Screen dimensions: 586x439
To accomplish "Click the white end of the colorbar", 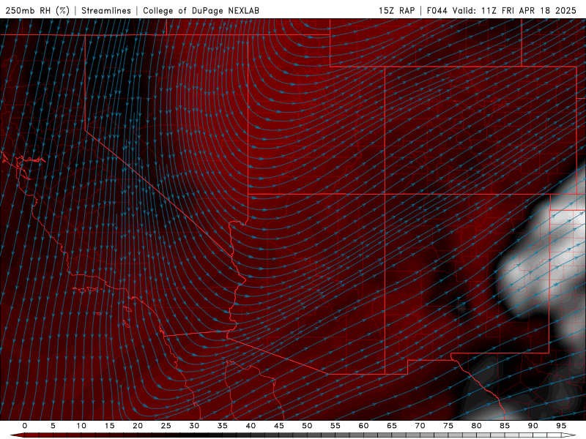I will 569,435.
